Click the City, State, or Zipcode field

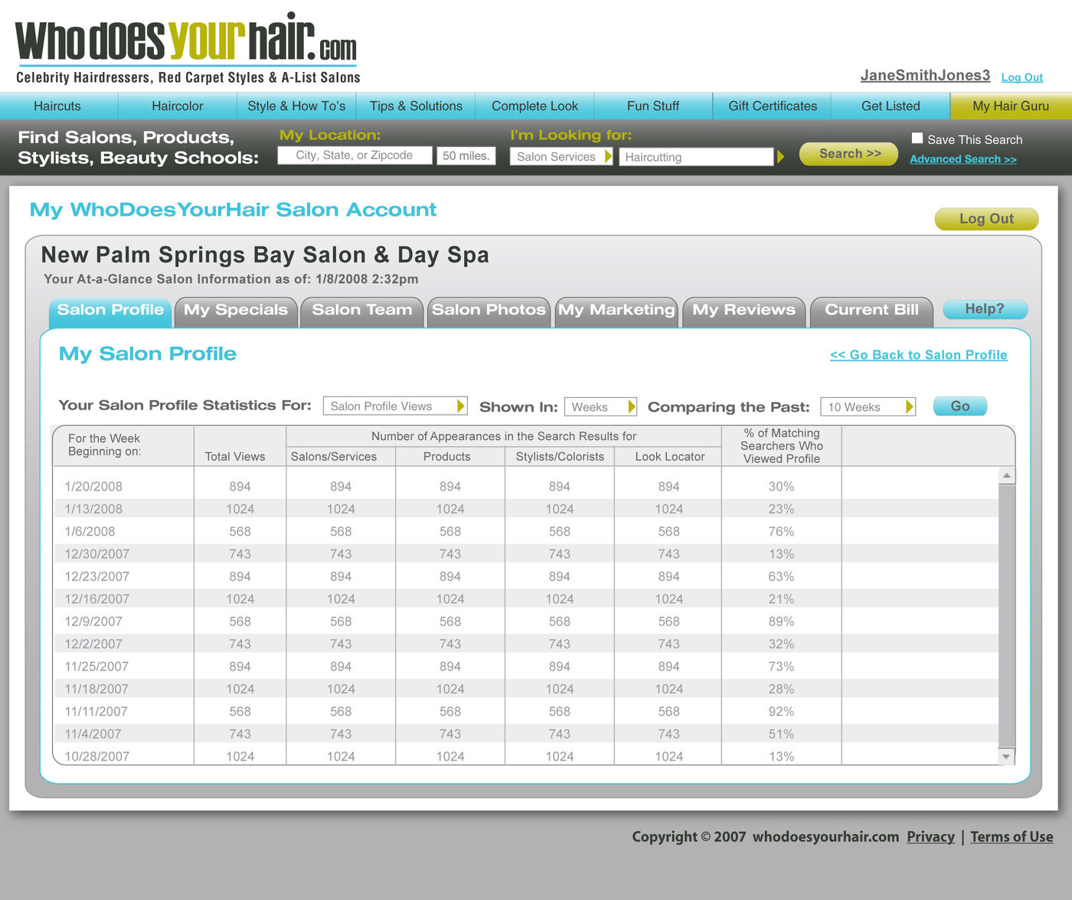(x=355, y=155)
